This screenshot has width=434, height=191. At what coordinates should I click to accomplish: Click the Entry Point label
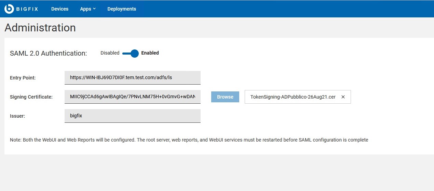tap(23, 78)
